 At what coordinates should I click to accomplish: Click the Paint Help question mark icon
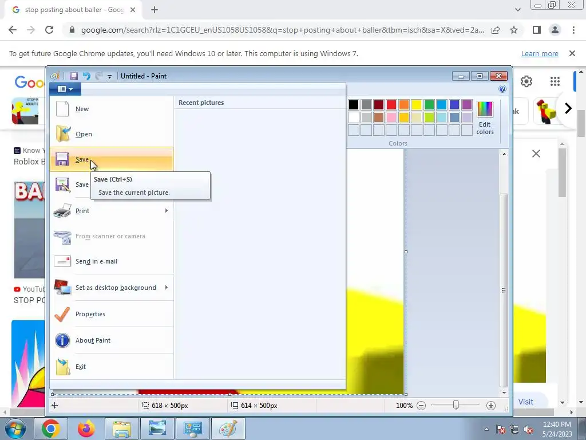pos(502,89)
